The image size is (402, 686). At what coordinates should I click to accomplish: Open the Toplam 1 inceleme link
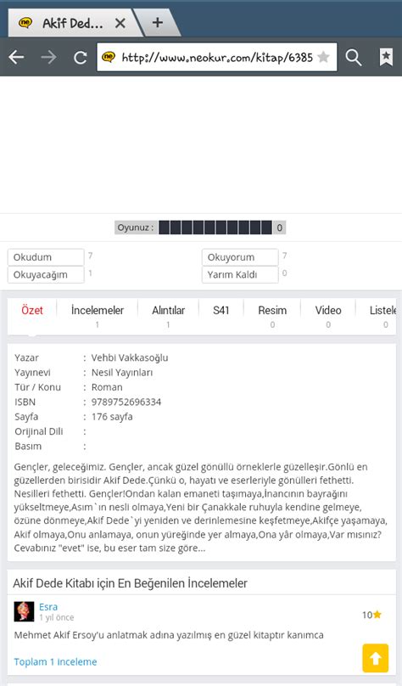tap(55, 662)
